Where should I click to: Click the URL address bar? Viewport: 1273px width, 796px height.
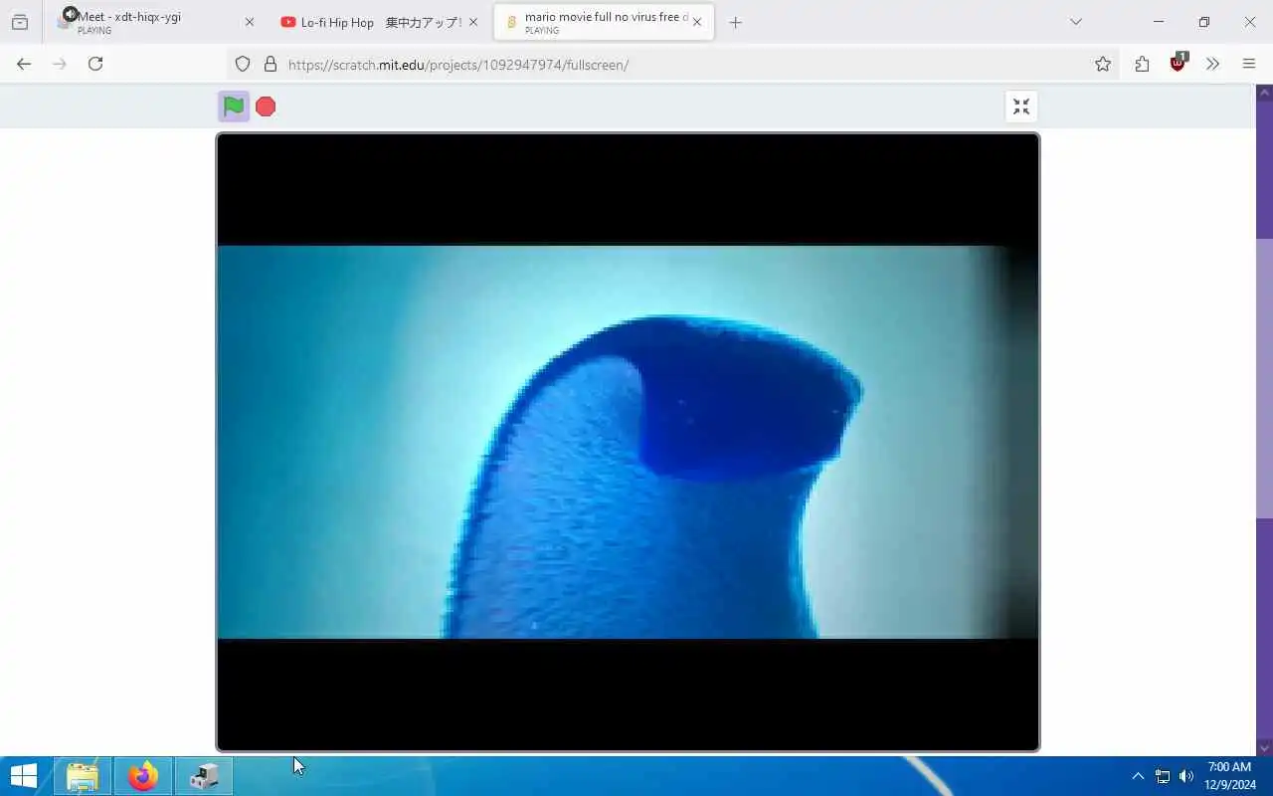coord(671,64)
